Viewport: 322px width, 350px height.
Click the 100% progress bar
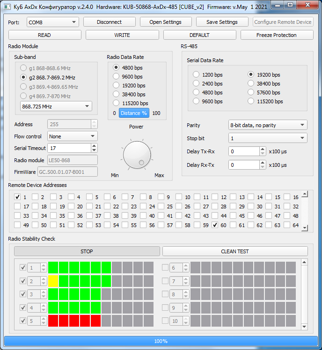[x=161, y=341]
